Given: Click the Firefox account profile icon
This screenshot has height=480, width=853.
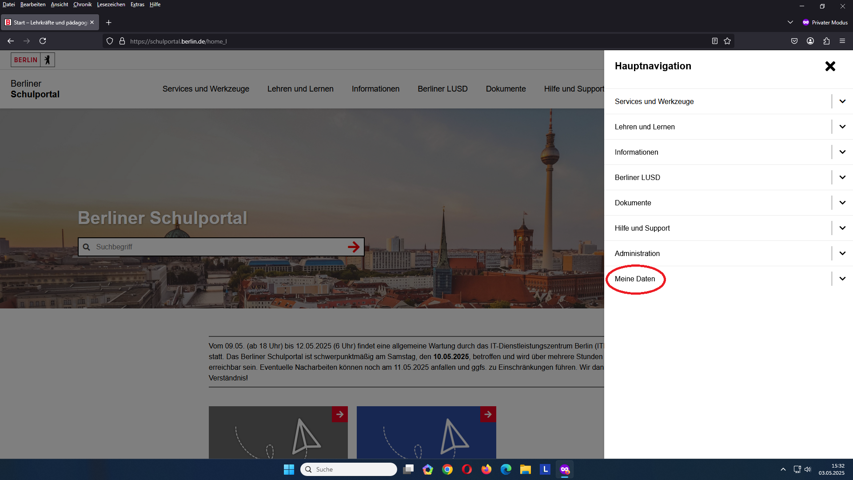Looking at the screenshot, I should pyautogui.click(x=810, y=41).
